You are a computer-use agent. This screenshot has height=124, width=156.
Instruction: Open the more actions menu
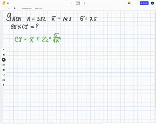137,3
